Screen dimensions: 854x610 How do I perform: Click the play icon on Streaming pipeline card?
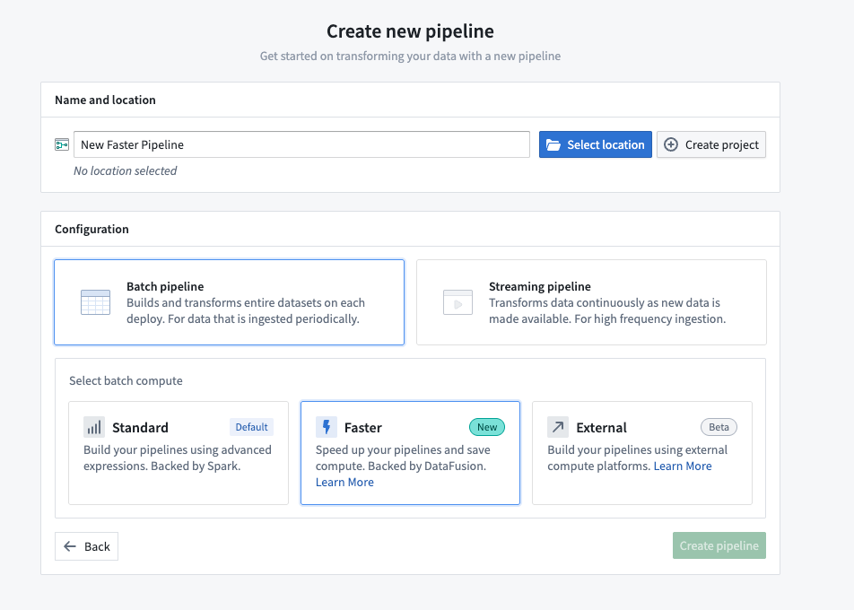457,301
